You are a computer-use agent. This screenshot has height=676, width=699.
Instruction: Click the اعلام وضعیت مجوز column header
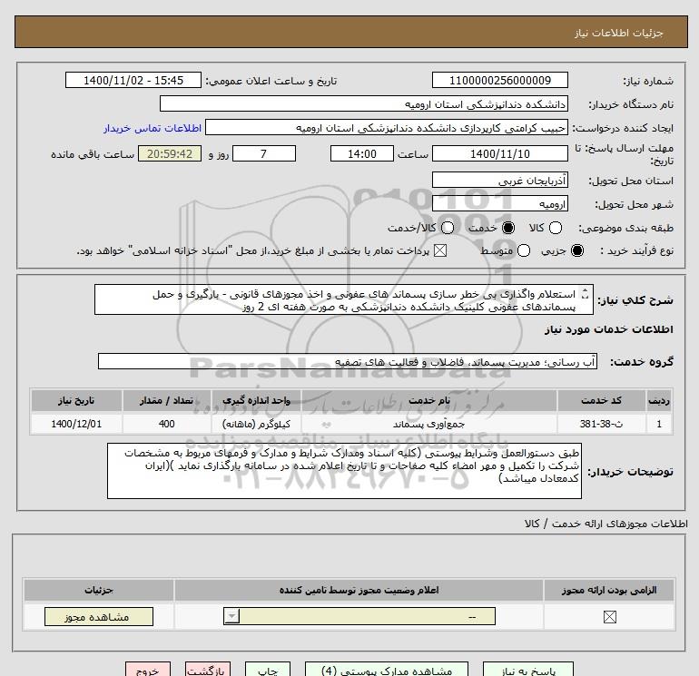tap(359, 590)
